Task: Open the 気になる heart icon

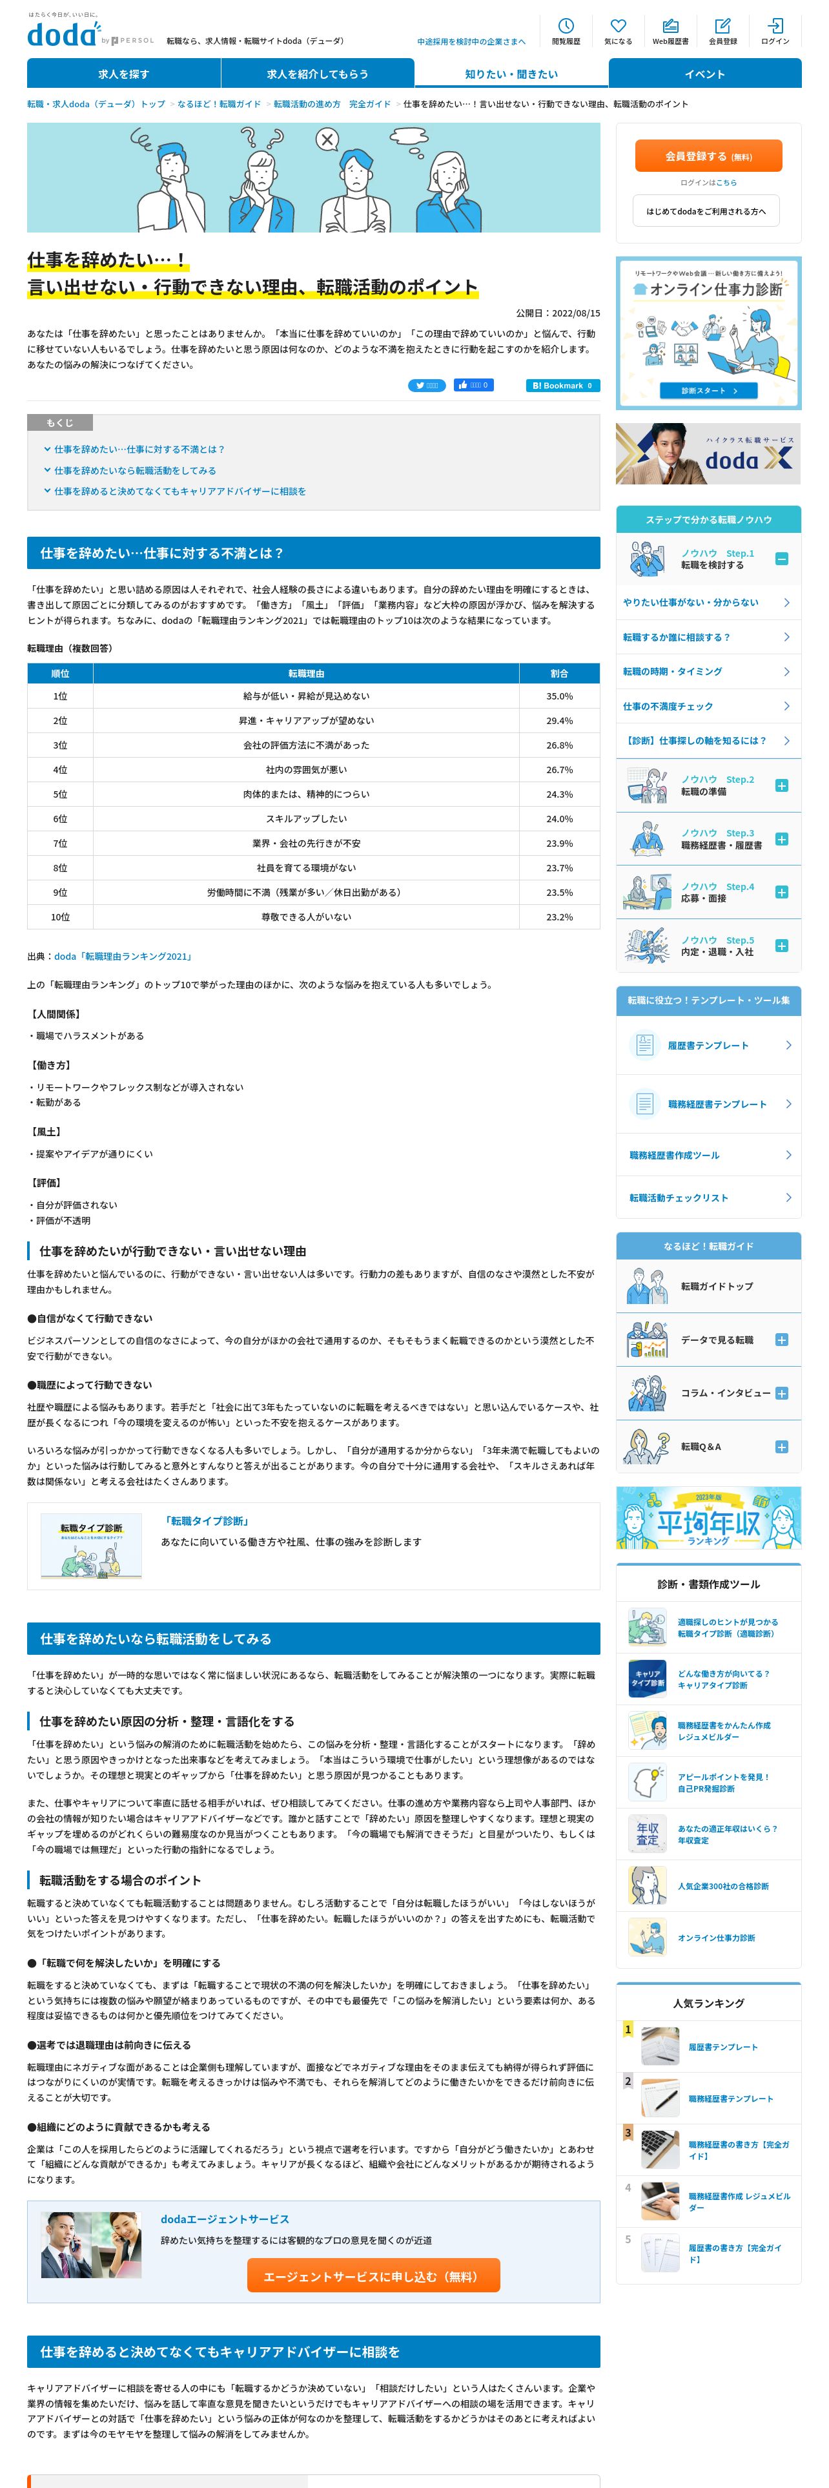Action: coord(618,31)
